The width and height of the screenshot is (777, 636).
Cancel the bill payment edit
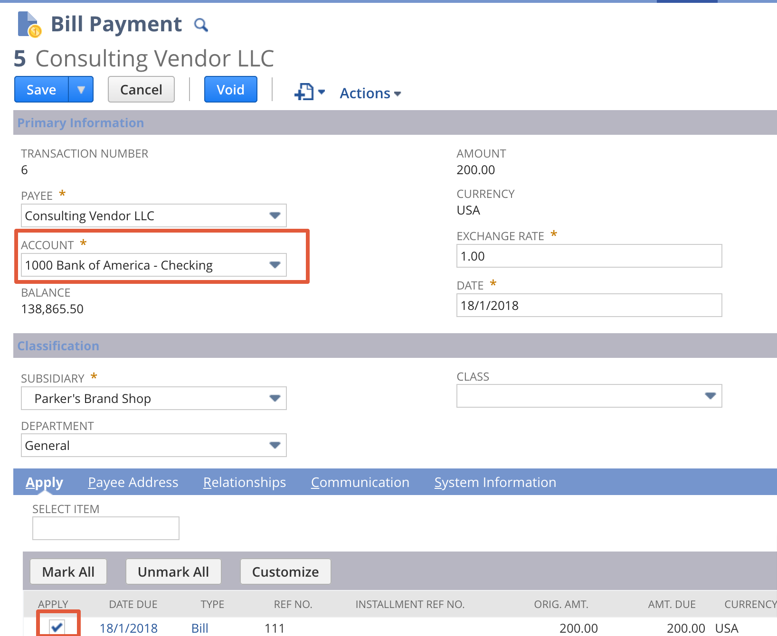(141, 89)
